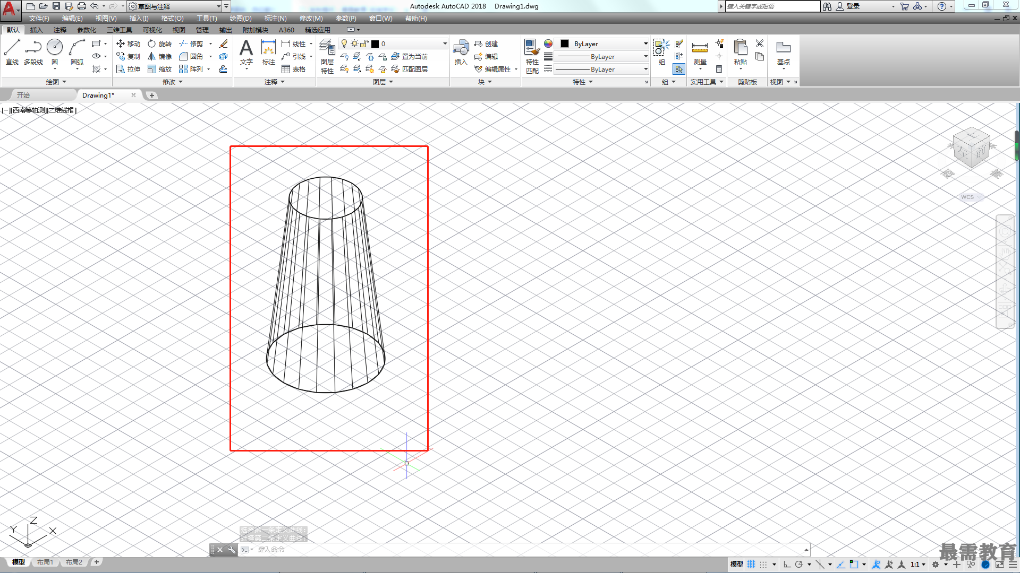Screen dimensions: 1020x573
Task: Click the Rotate (旋转) tool
Action: click(160, 44)
